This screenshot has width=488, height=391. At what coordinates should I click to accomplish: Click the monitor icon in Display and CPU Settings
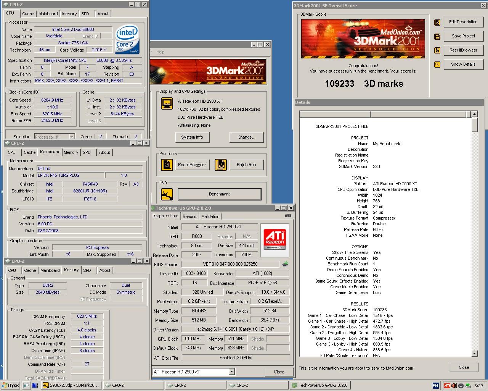(167, 103)
